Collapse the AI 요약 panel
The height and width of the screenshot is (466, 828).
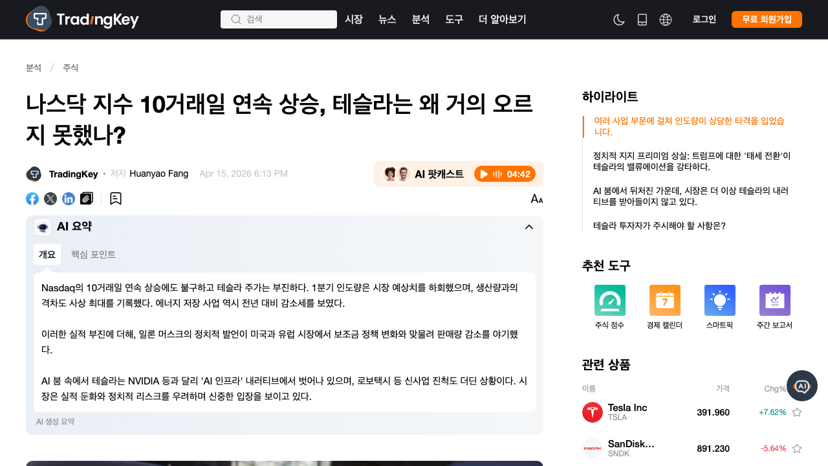(529, 227)
